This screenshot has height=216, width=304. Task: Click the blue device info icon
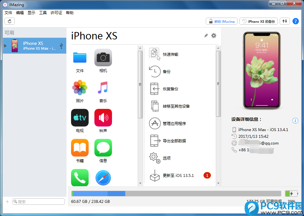tap(295, 120)
